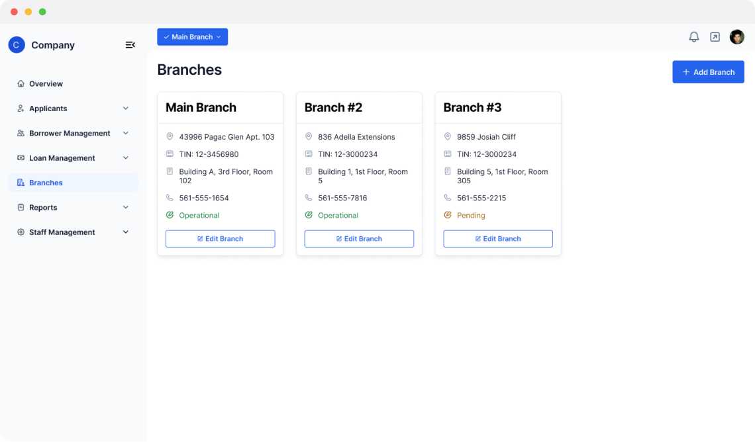Click the Company name text
Screen dimensions: 755x442
[53, 45]
